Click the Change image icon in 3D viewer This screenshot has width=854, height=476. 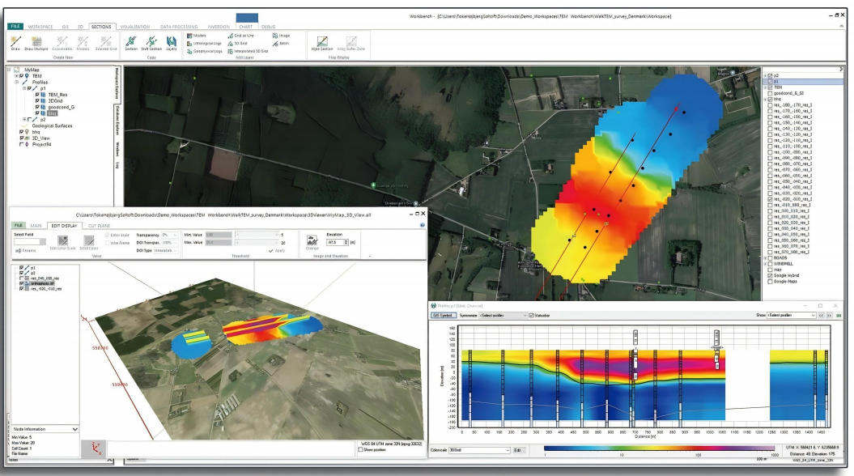click(x=312, y=239)
